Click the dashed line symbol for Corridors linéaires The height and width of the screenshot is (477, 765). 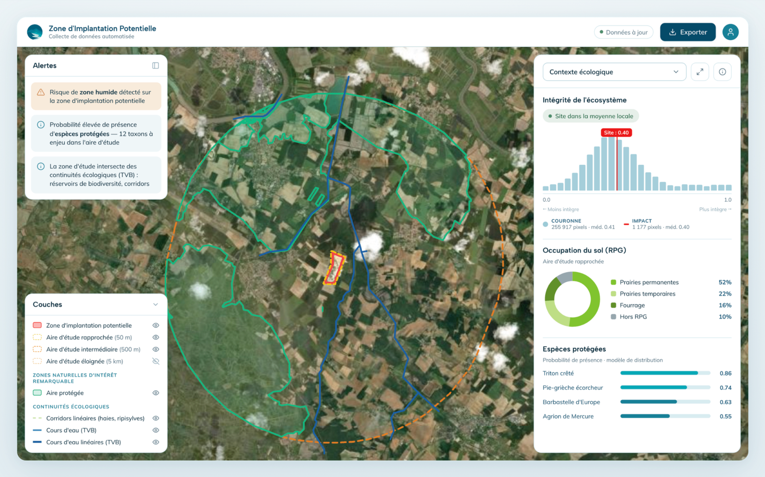37,418
